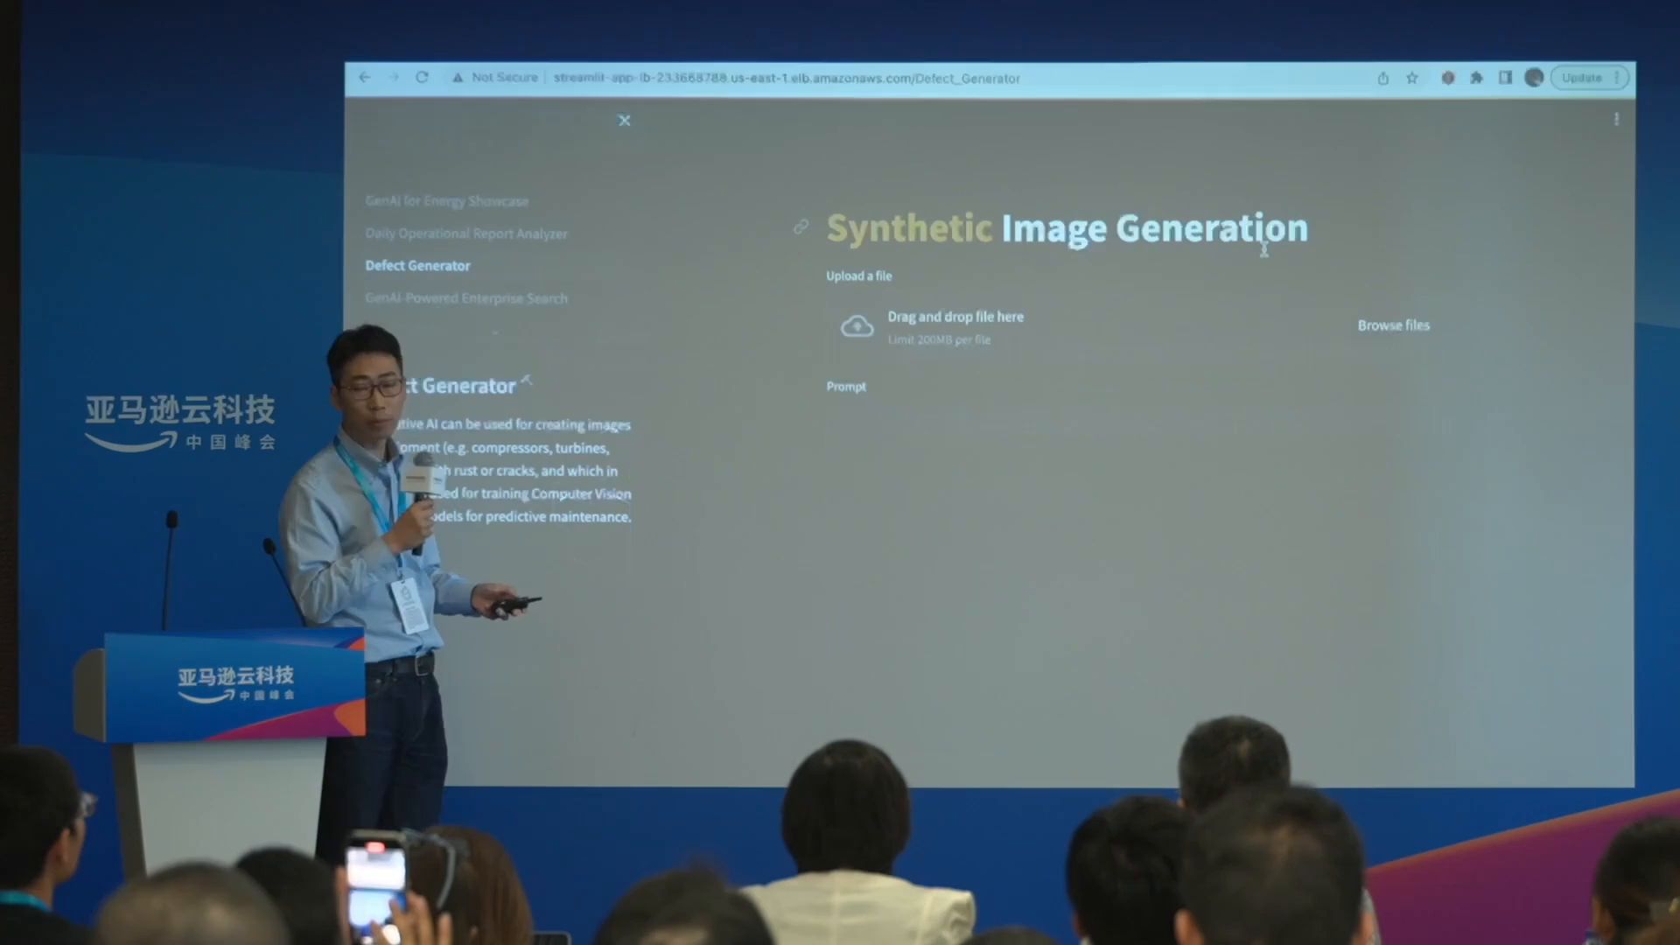Open Streamlit three-dot main menu
Image resolution: width=1680 pixels, height=945 pixels.
coord(1616,119)
